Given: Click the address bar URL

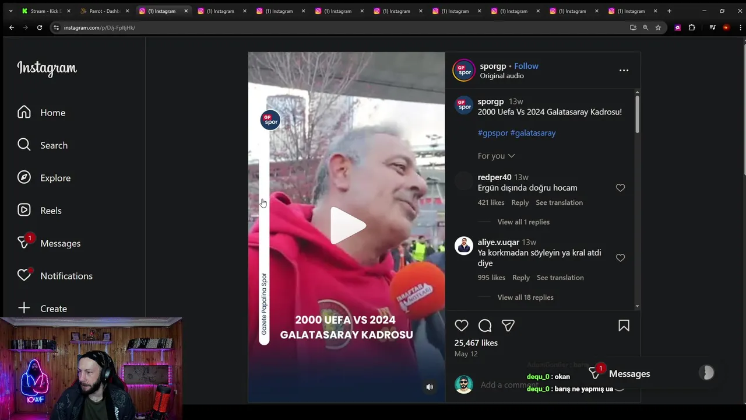Looking at the screenshot, I should [99, 27].
